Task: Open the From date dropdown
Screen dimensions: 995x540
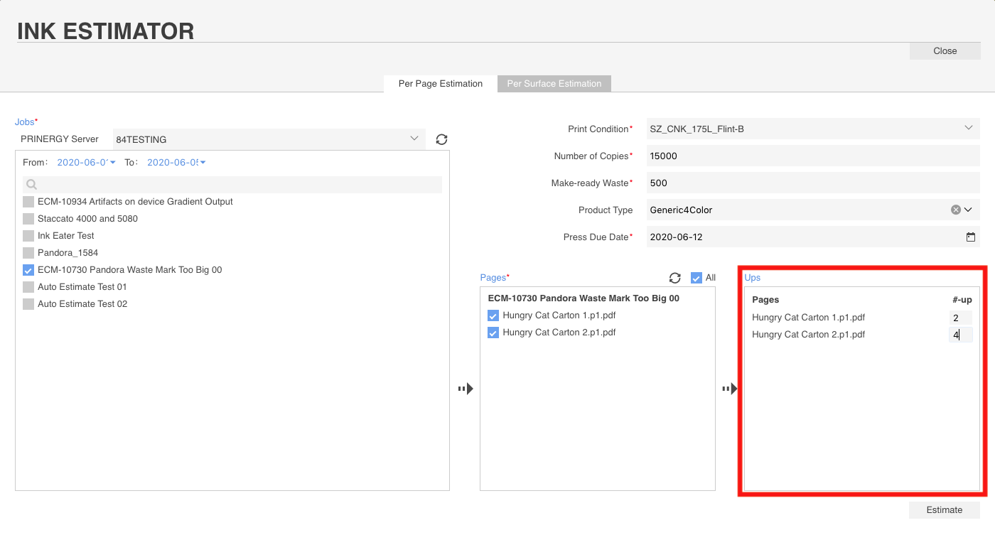Action: pyautogui.click(x=86, y=163)
